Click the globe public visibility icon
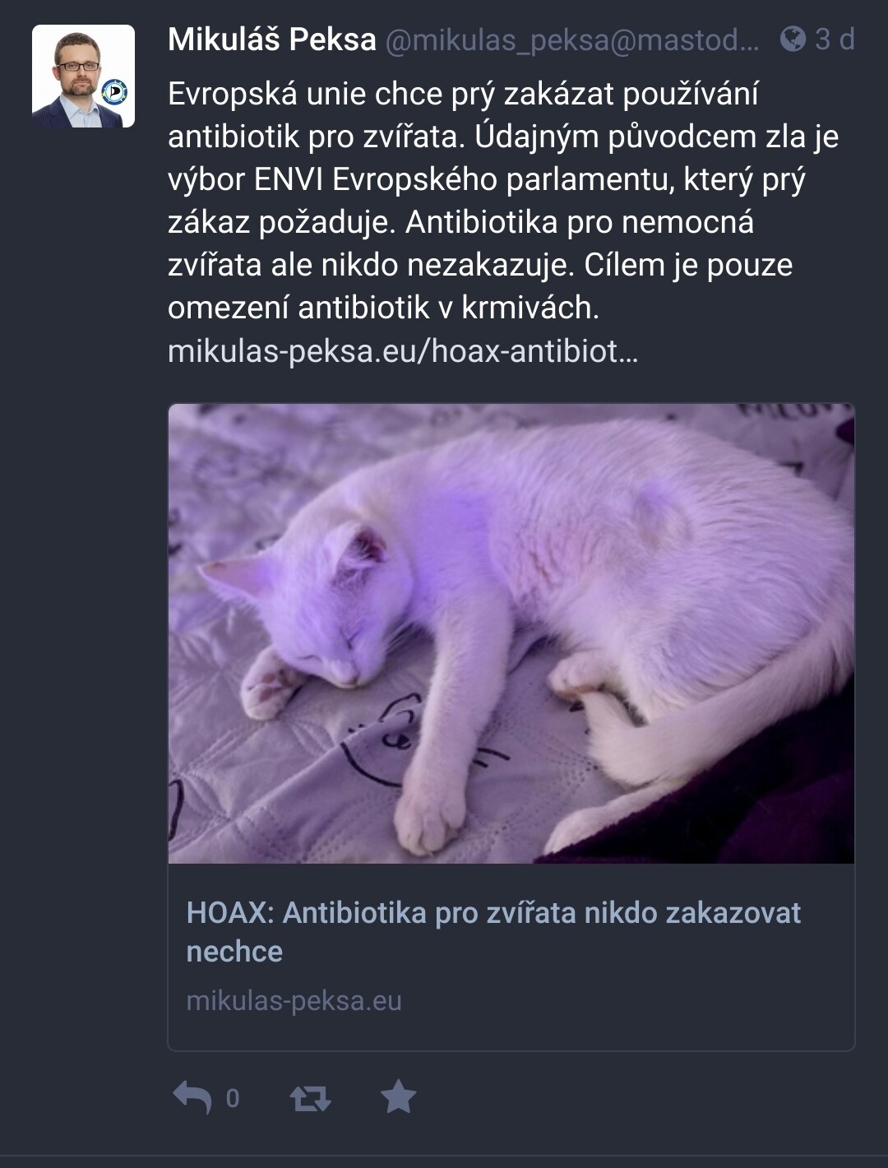The height and width of the screenshot is (1168, 888). [x=793, y=39]
